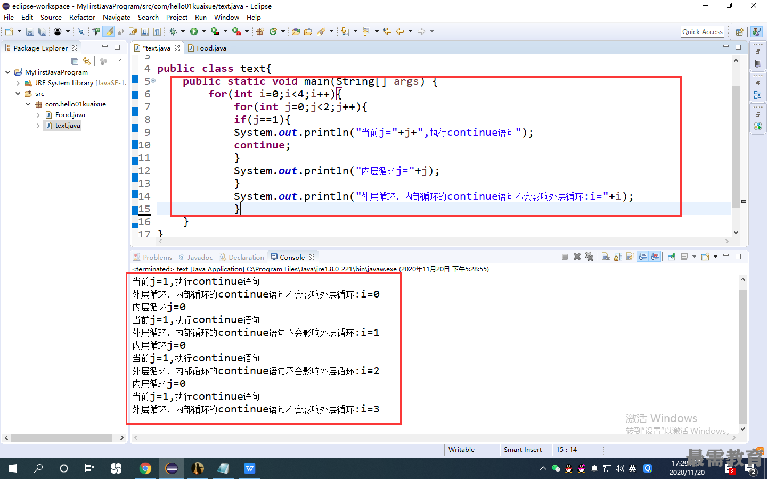Click the New Java Class icon

(273, 31)
